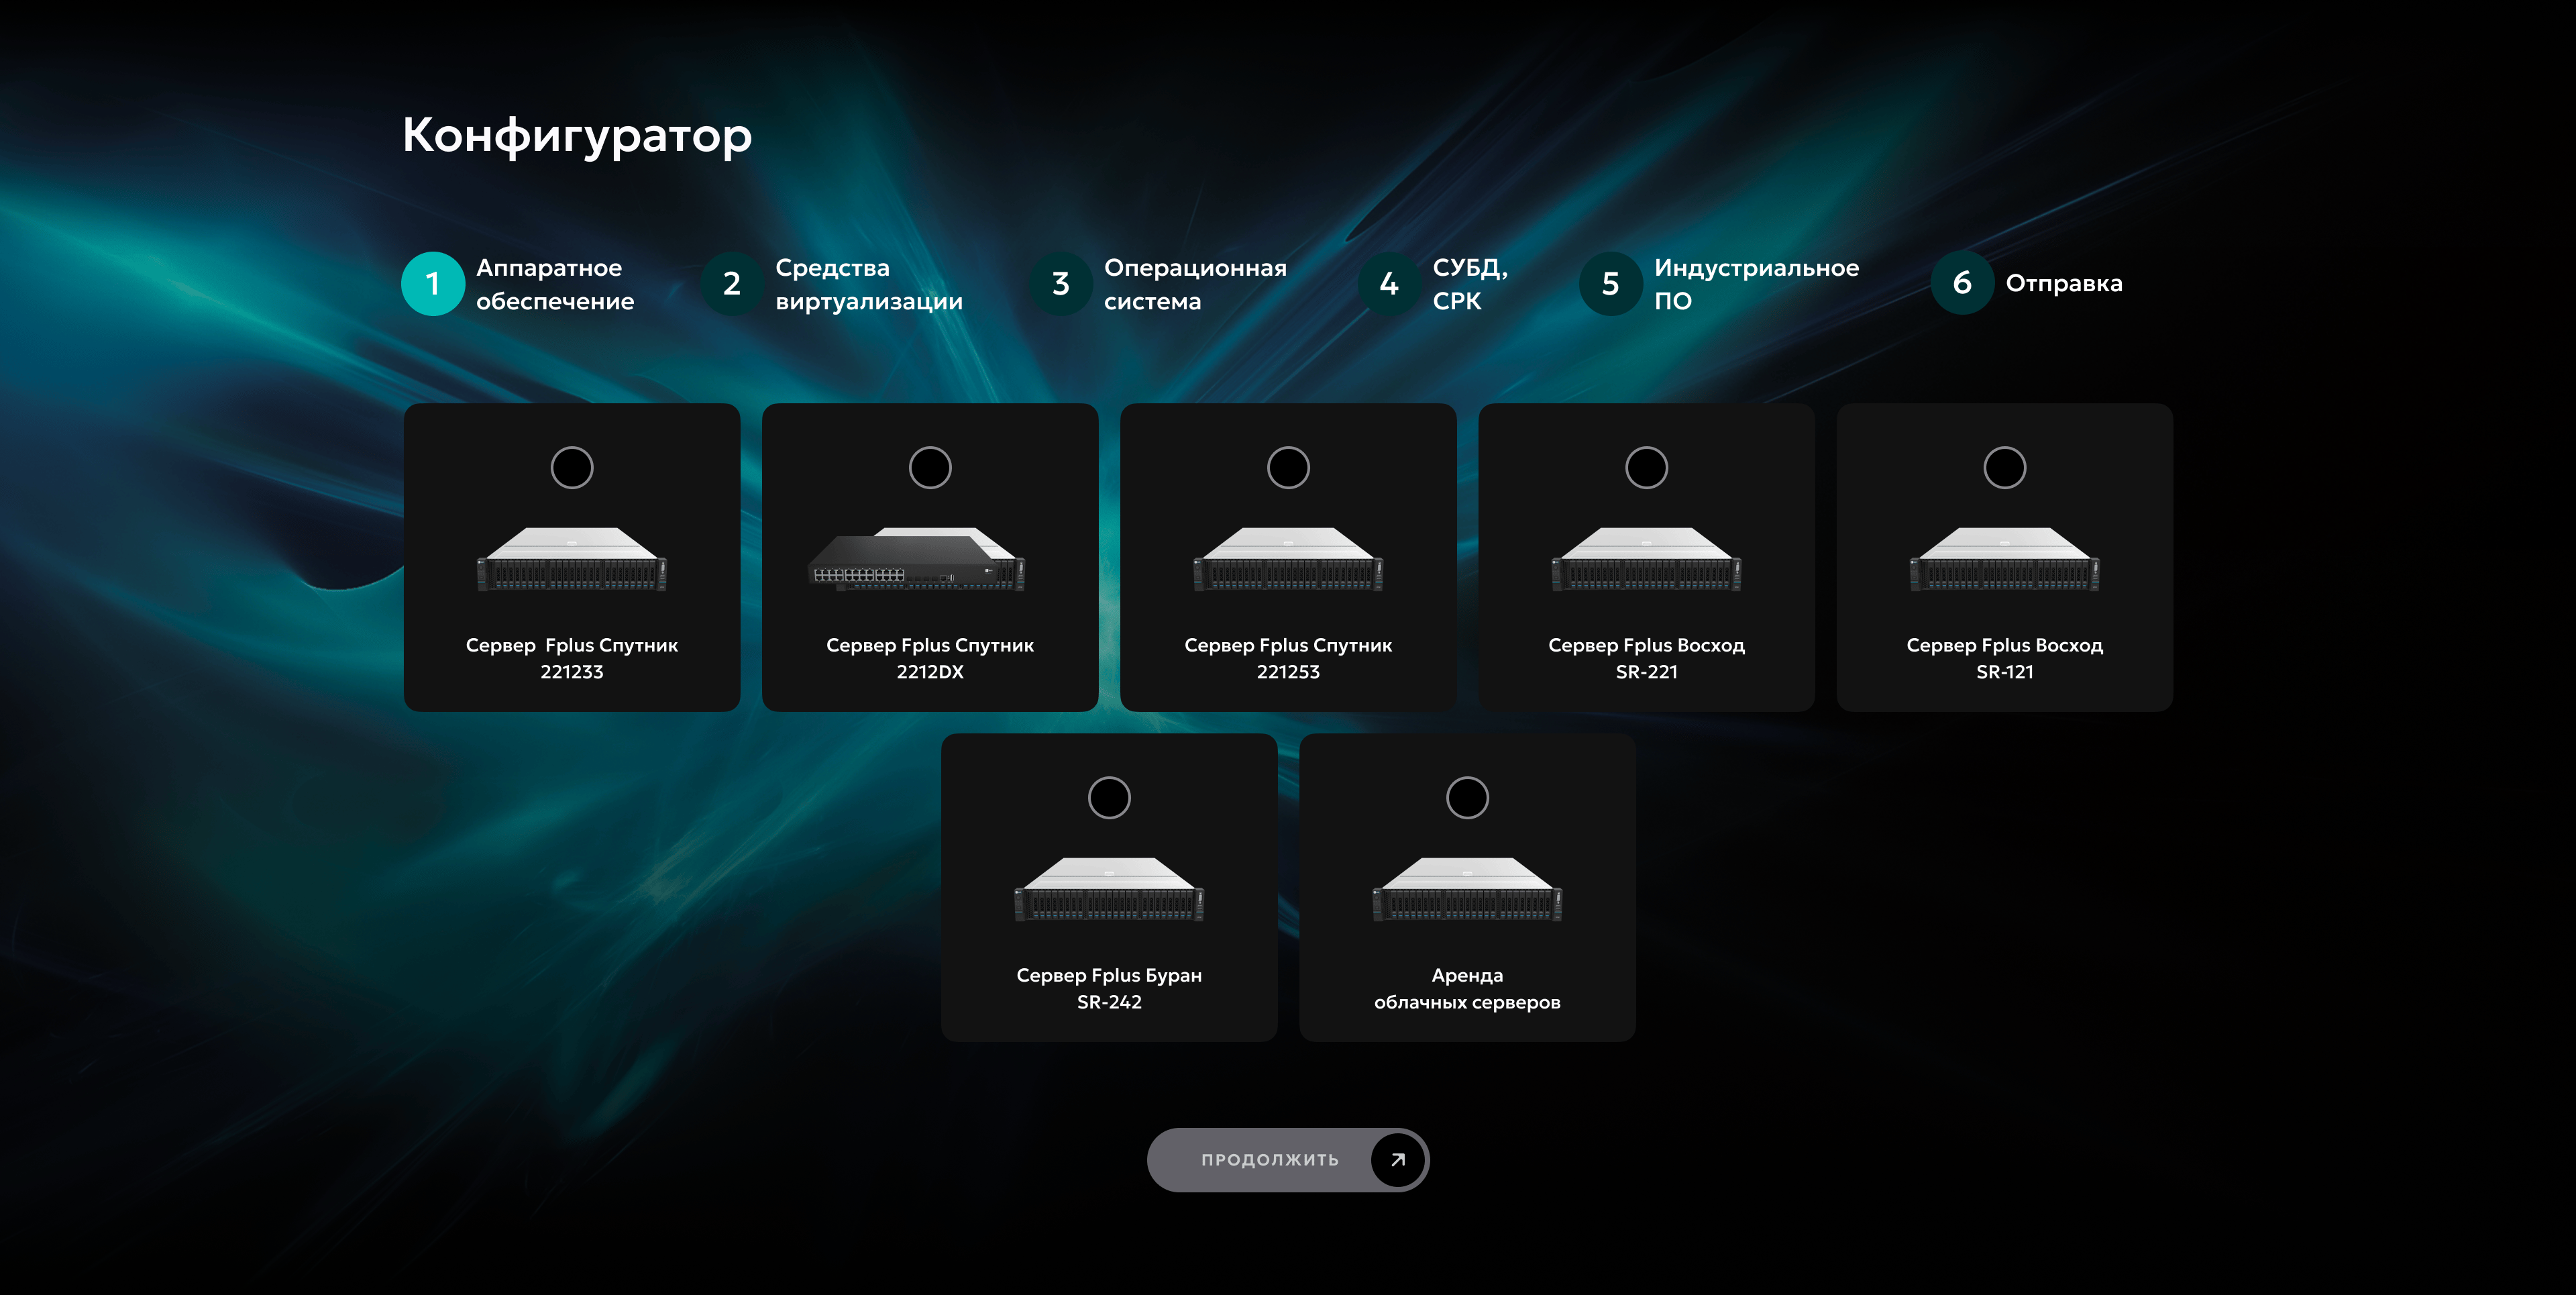This screenshot has width=2576, height=1295.
Task: Click the arrow icon on Продолжить button
Action: pos(1397,1160)
